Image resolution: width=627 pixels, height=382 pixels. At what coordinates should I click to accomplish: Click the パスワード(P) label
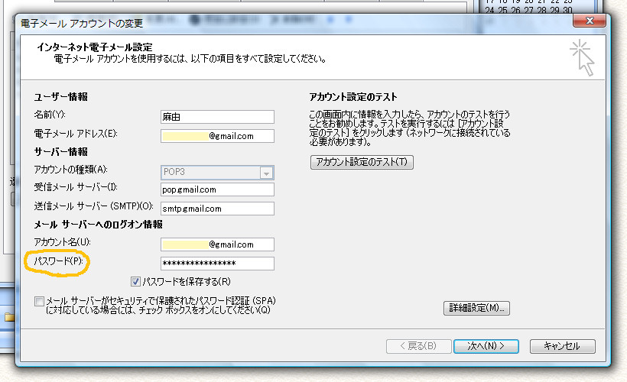tap(58, 261)
